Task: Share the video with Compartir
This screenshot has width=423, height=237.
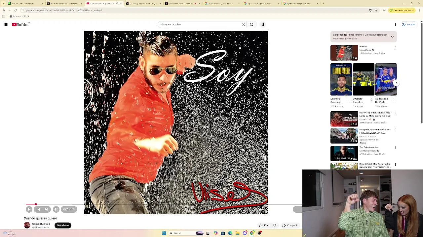Action: click(290, 225)
